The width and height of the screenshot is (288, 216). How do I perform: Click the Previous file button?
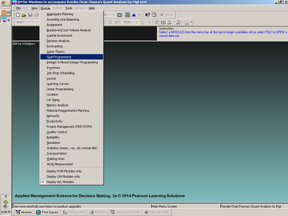74,212
